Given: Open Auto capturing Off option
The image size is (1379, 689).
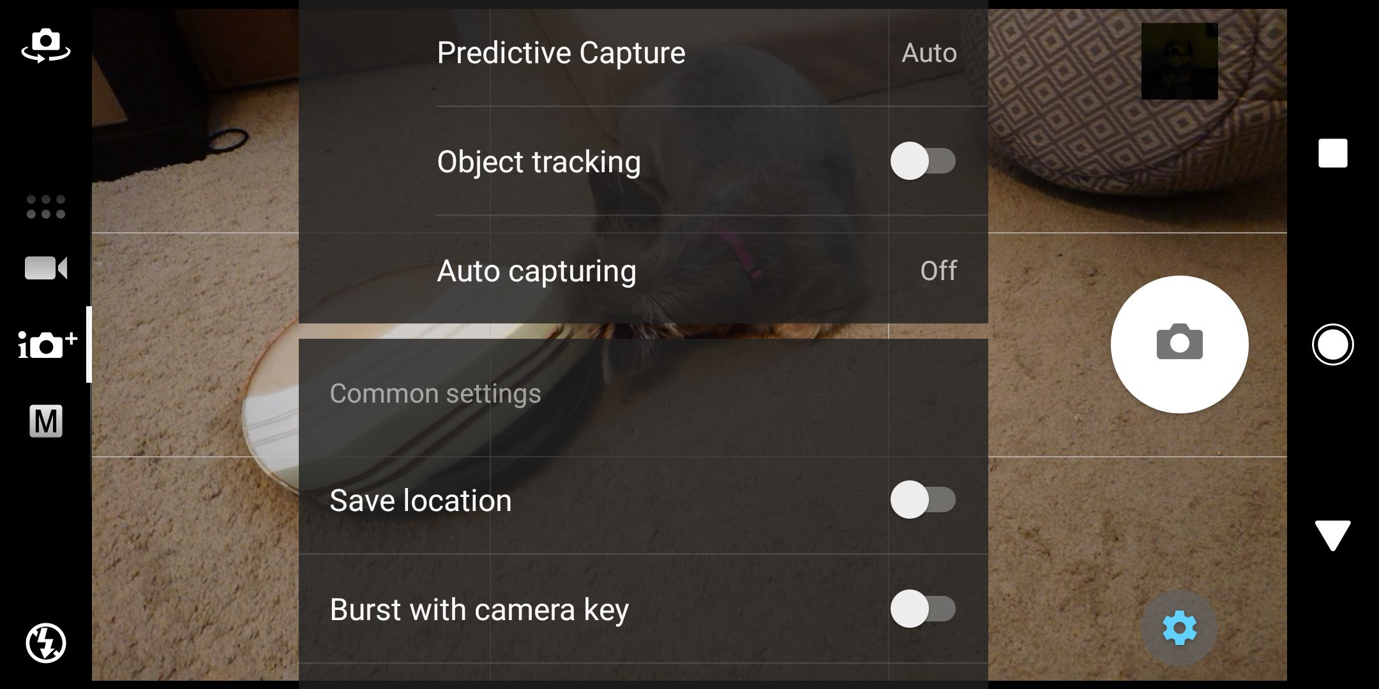Looking at the screenshot, I should pyautogui.click(x=938, y=271).
